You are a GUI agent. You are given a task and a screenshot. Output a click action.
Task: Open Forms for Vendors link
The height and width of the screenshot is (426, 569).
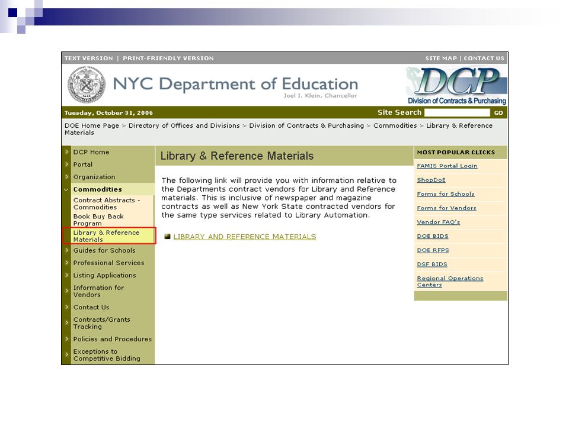[446, 208]
